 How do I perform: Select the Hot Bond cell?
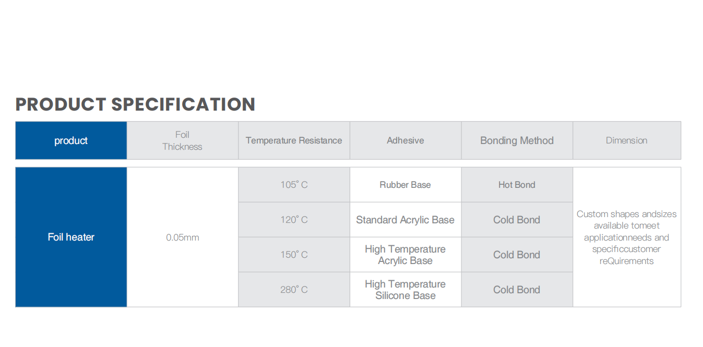[517, 185]
